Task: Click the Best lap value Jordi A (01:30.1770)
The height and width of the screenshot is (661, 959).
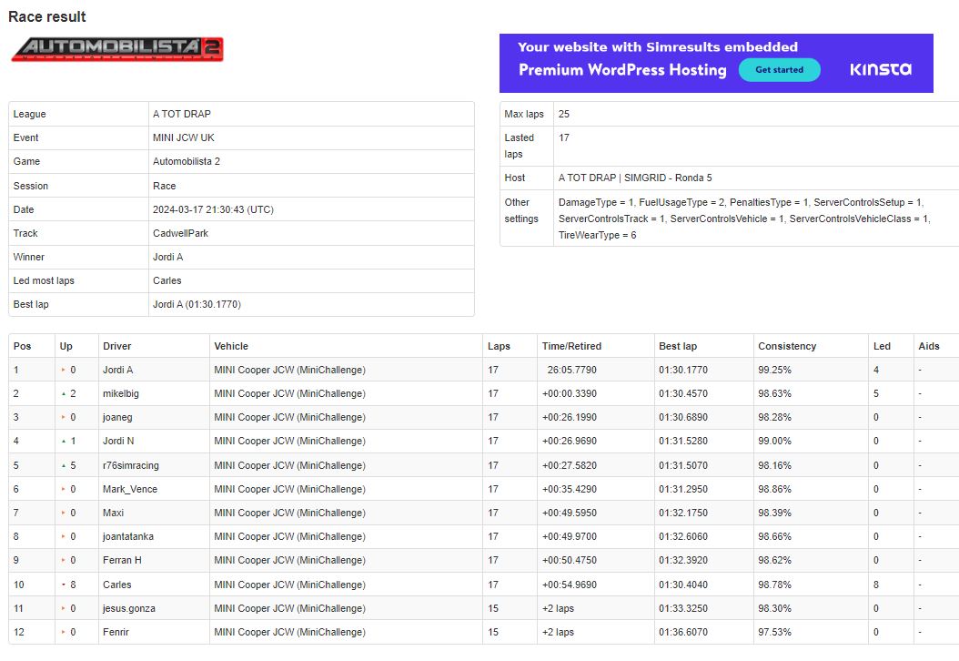Action: 197,304
